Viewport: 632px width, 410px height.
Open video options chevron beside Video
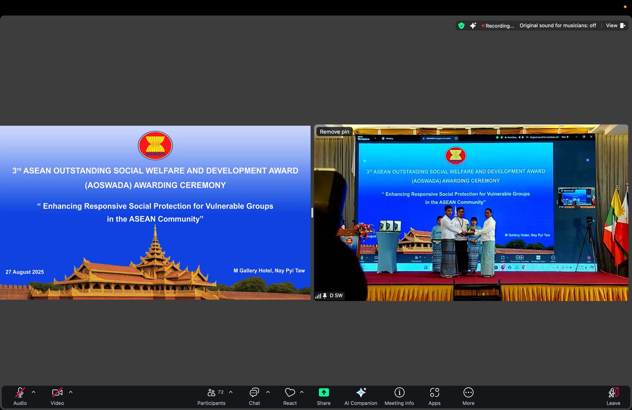(71, 392)
